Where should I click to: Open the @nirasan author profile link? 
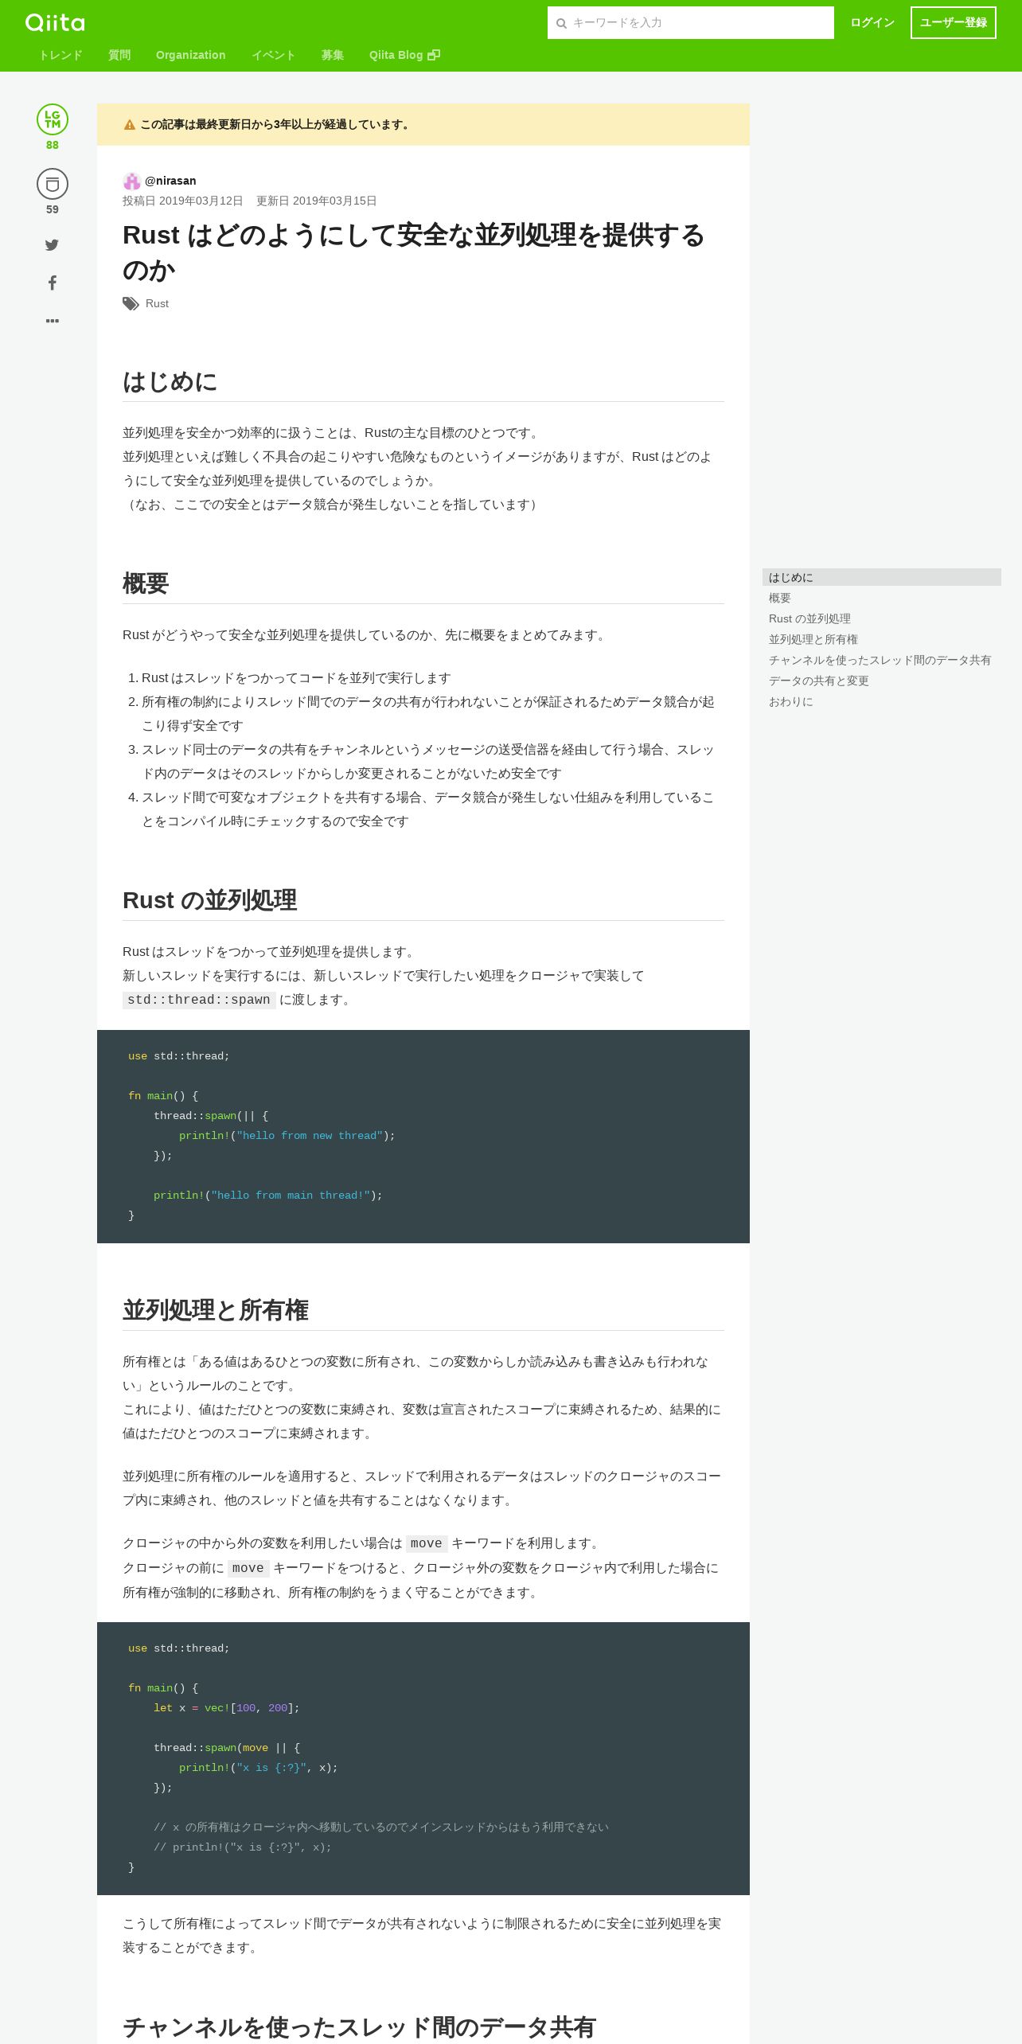point(170,181)
